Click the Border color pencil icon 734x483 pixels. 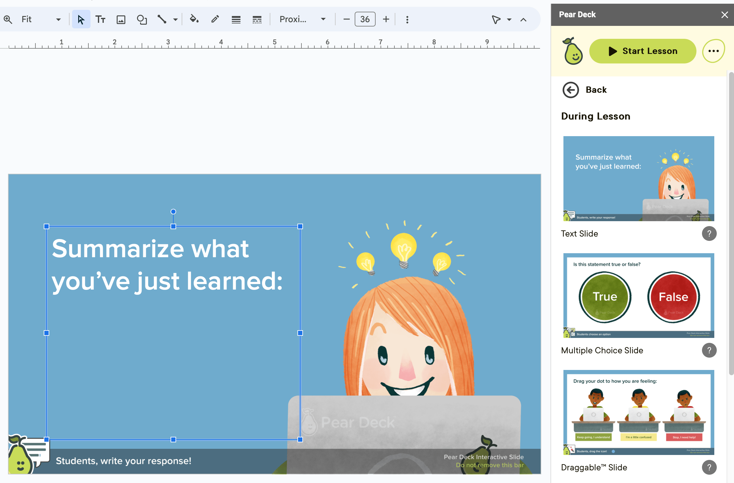point(215,19)
